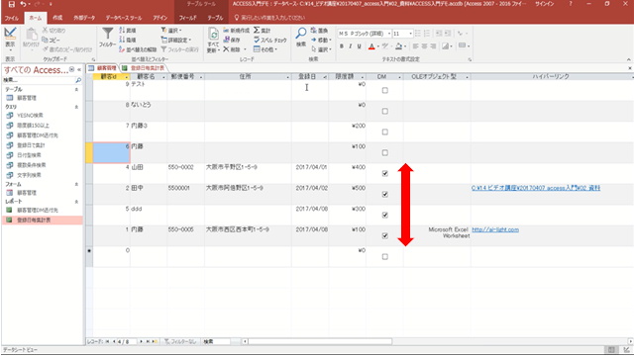This screenshot has width=634, height=356.
Task: Click the alternate row color swatch
Action: coord(445,46)
